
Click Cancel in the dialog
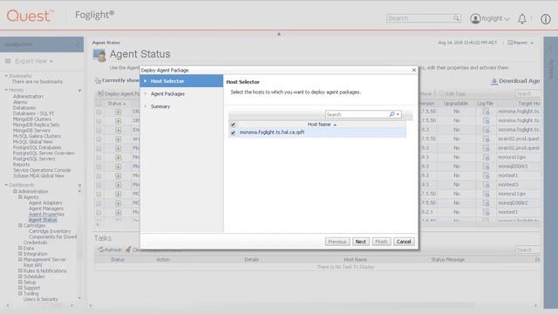point(404,242)
